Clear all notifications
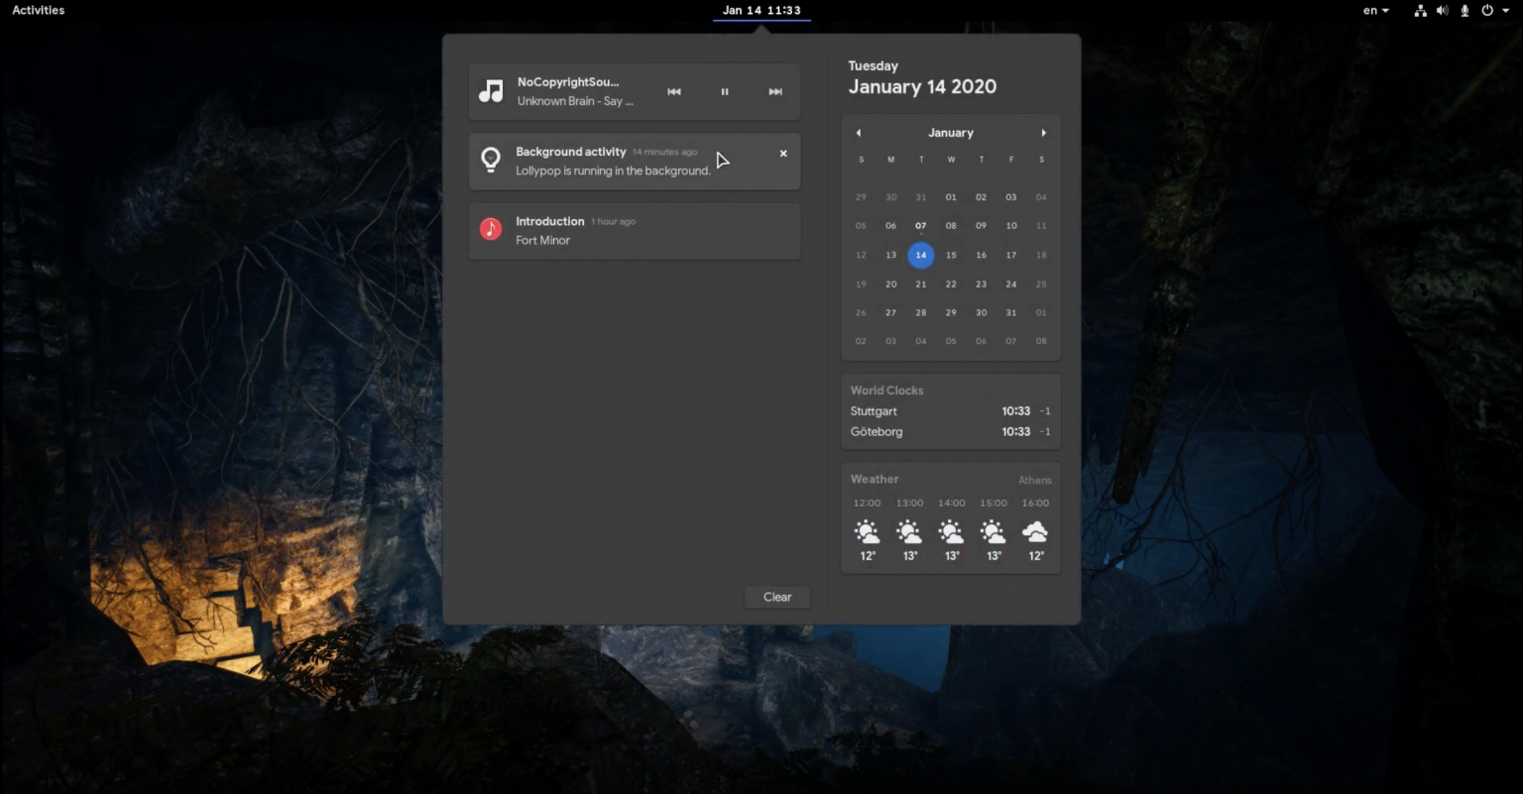The width and height of the screenshot is (1523, 794). point(777,597)
